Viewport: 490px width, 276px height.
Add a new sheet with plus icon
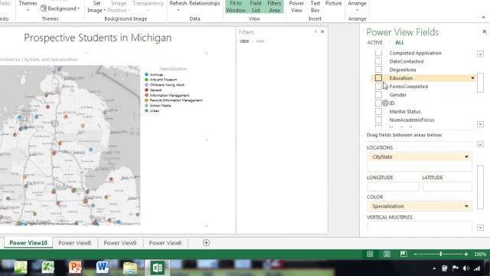point(206,243)
